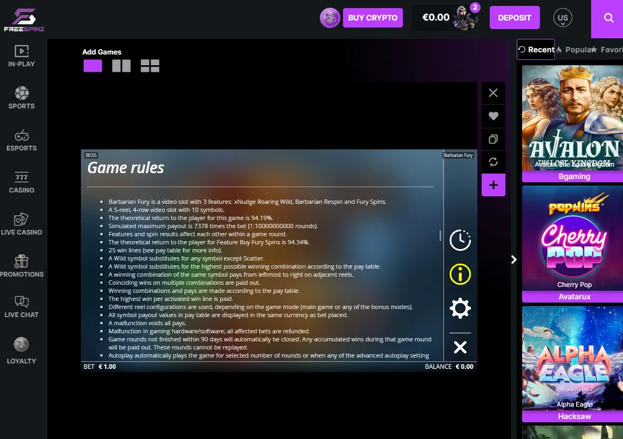Screen dimensions: 623x439
Task: Open Casino from the sidebar
Action: (22, 183)
